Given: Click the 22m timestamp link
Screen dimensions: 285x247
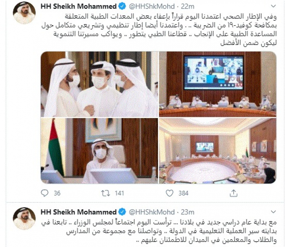Looking at the screenshot, I should coord(188,7).
